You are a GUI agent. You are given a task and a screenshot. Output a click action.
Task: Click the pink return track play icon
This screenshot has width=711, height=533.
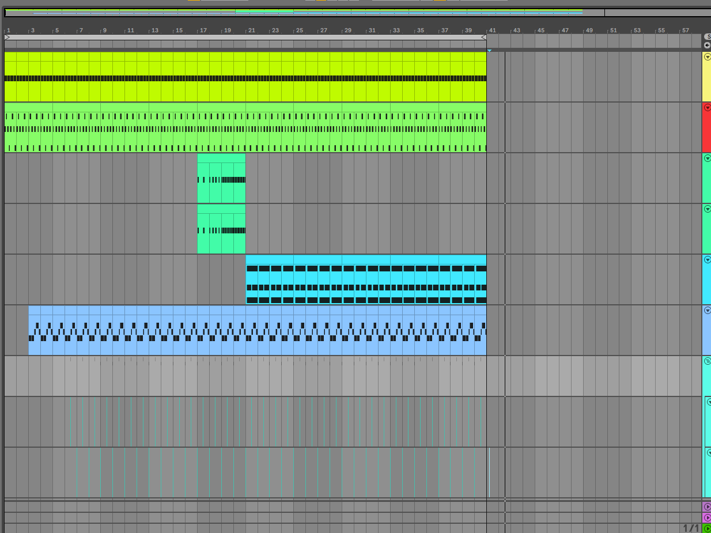(x=708, y=517)
